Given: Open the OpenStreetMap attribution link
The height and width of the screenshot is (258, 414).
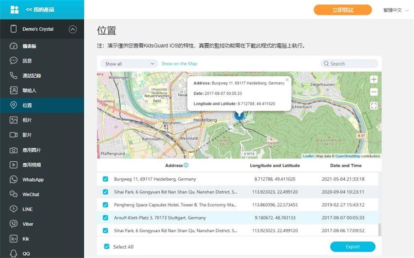Looking at the screenshot, I should pos(348,156).
